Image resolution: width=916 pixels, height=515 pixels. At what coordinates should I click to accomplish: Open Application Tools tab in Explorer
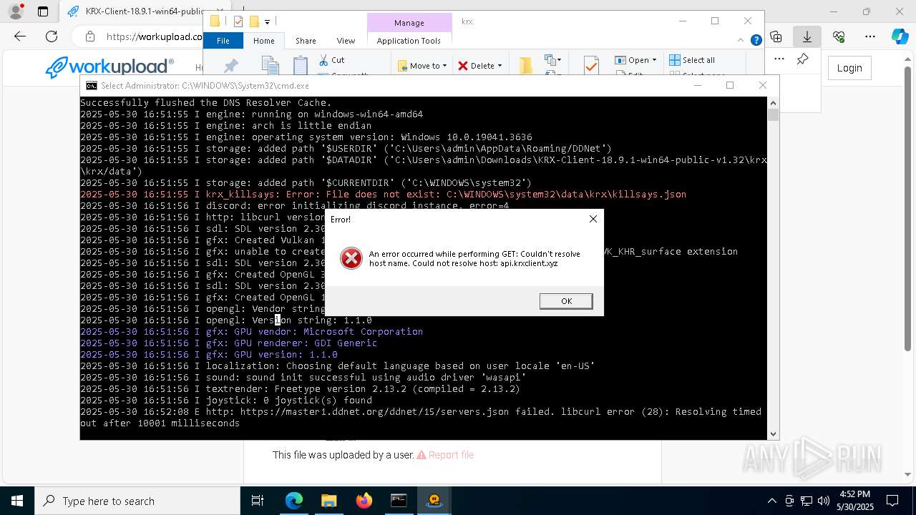coord(409,41)
